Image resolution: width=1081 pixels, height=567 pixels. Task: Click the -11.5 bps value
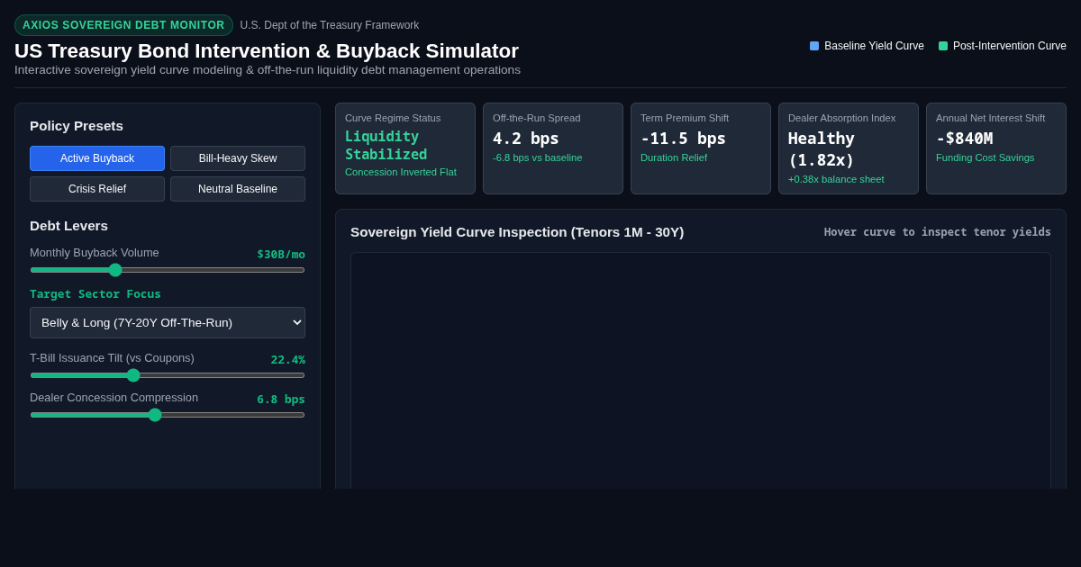pyautogui.click(x=683, y=139)
